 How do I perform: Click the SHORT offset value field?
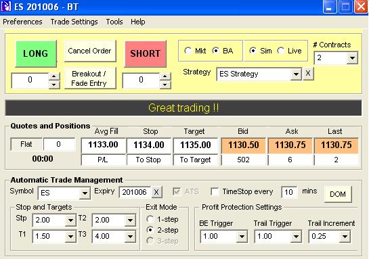[141, 80]
